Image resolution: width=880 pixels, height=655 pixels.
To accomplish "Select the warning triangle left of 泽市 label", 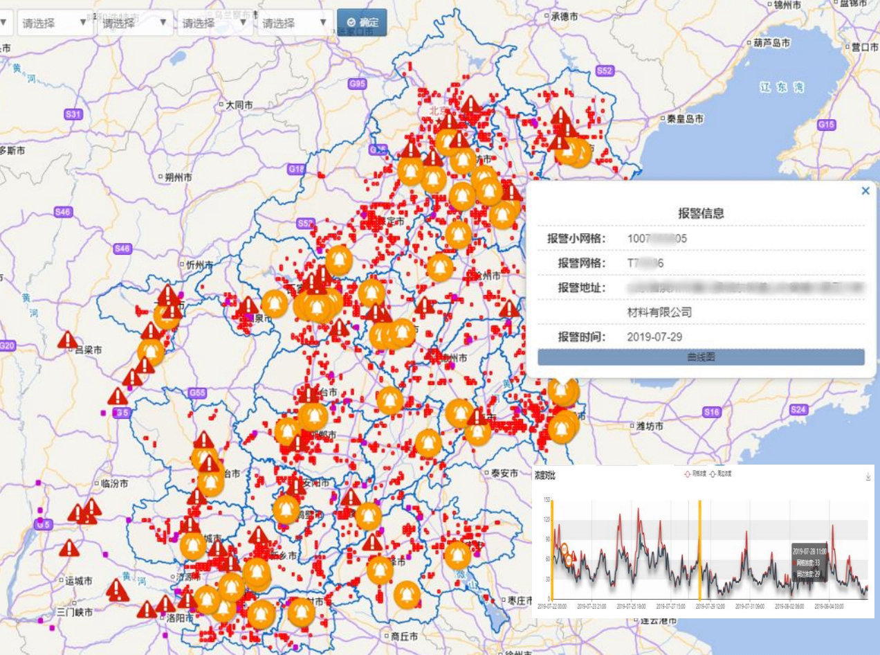I will (372, 541).
